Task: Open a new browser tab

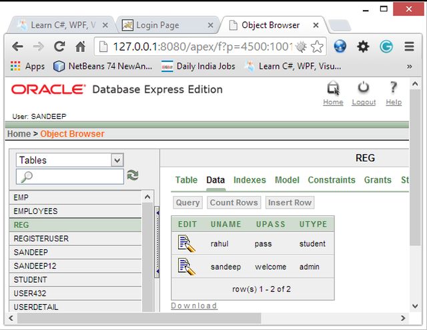Action: pyautogui.click(x=339, y=25)
